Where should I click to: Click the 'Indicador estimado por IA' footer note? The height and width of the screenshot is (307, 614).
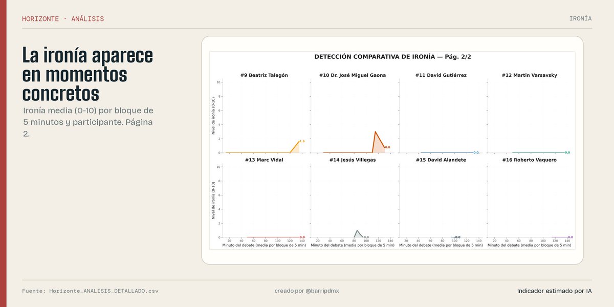point(555,291)
